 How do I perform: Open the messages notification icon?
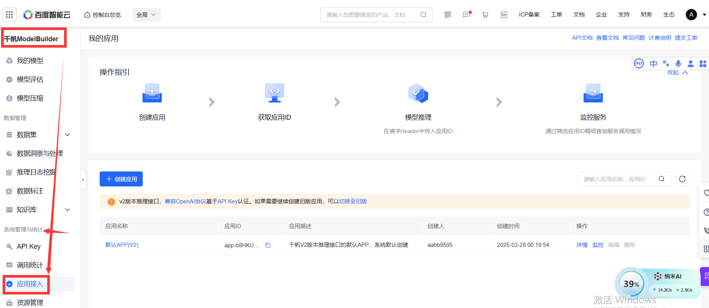tap(467, 15)
